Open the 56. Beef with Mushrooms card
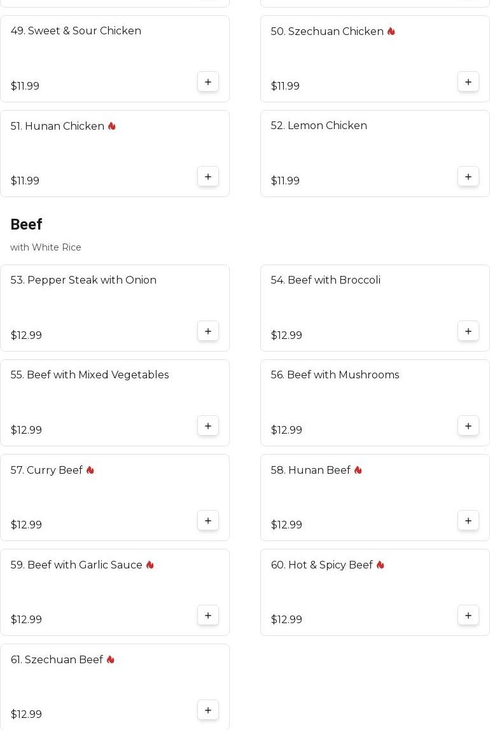Screen dimensions: 490x730 point(375,403)
